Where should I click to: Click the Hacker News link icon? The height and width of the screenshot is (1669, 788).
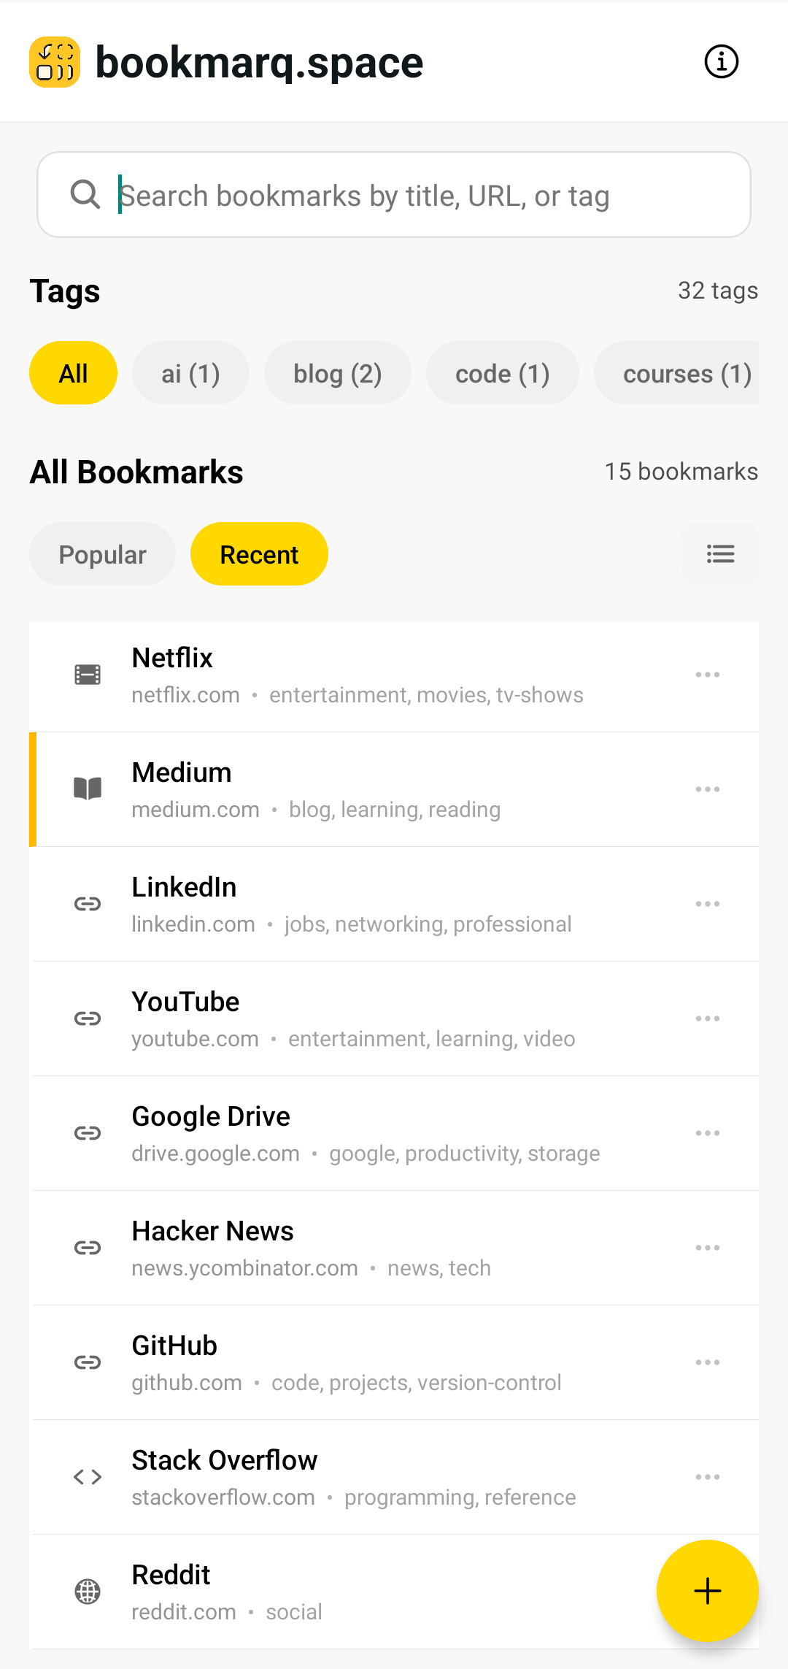pos(88,1248)
